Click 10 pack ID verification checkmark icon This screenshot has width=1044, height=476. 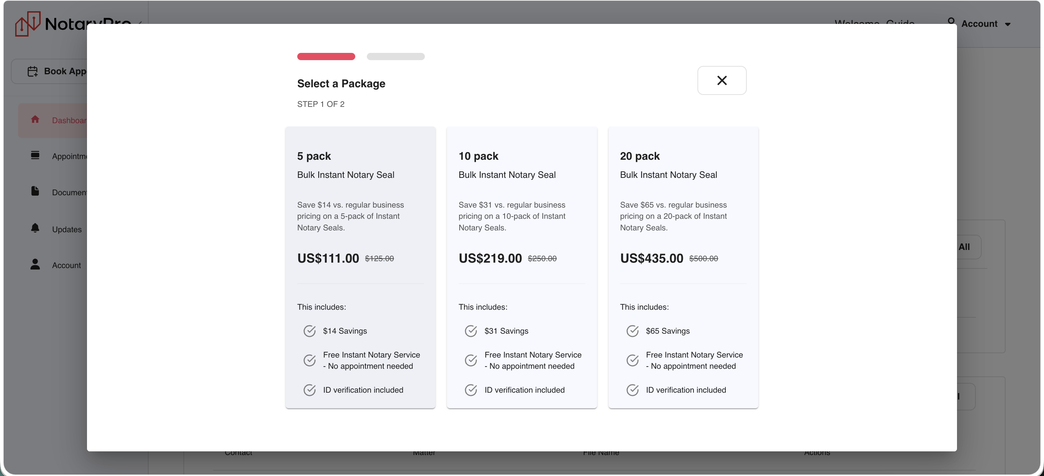click(471, 390)
